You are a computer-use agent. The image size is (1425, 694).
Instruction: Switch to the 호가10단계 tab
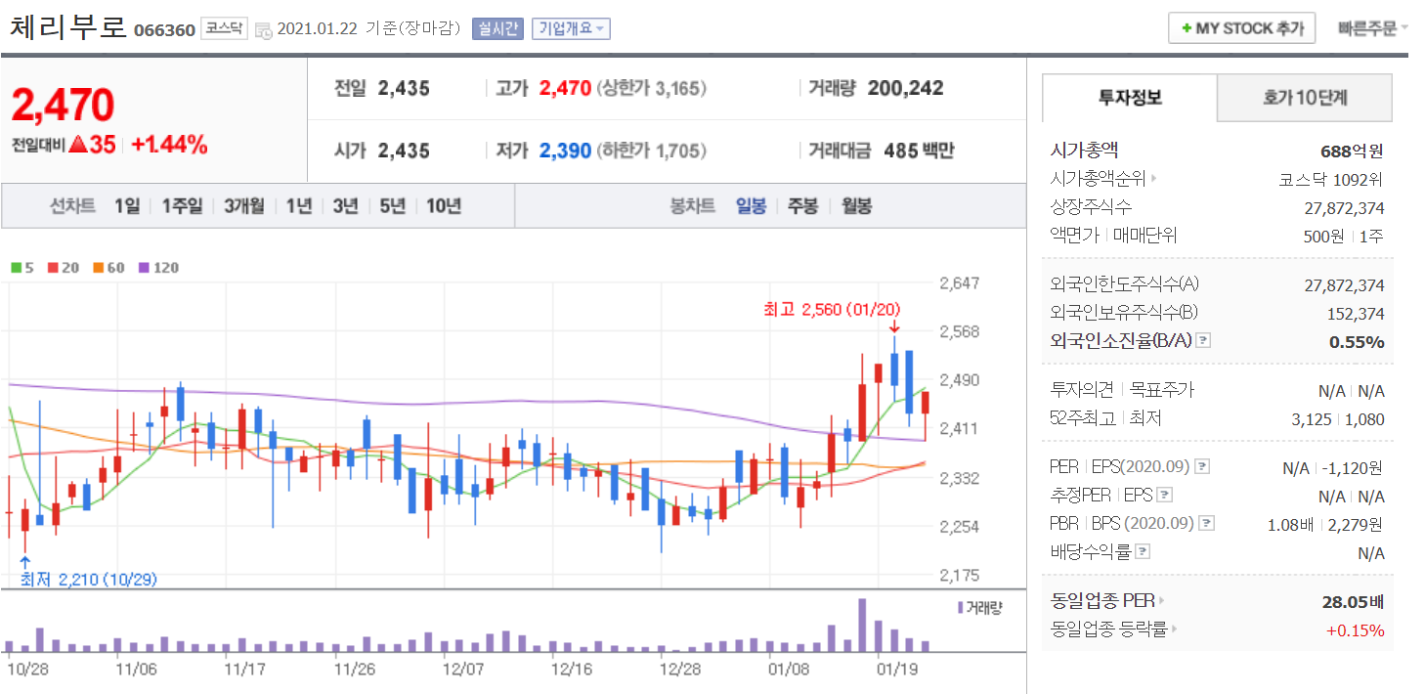pyautogui.click(x=1304, y=98)
